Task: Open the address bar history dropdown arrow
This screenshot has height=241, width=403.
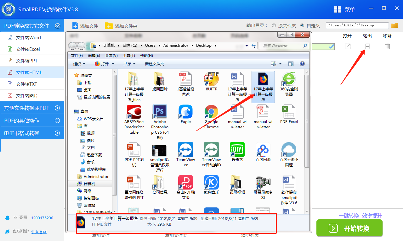Action: click(247, 46)
